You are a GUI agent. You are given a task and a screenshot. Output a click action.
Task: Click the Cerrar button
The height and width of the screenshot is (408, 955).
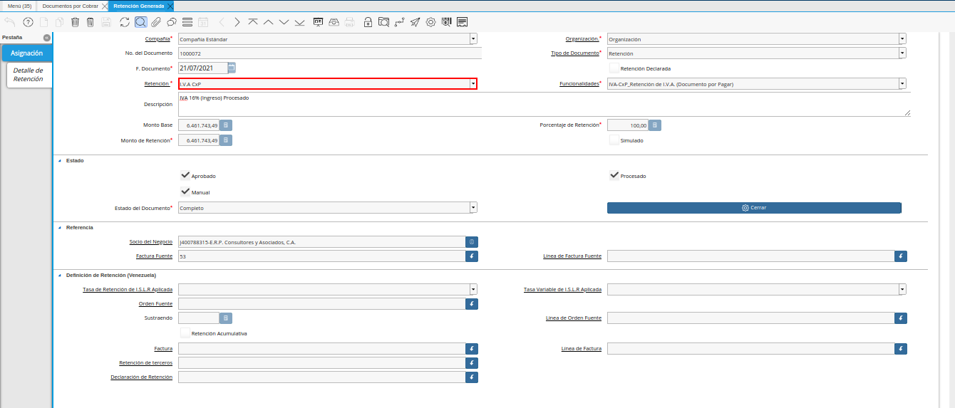pos(754,208)
